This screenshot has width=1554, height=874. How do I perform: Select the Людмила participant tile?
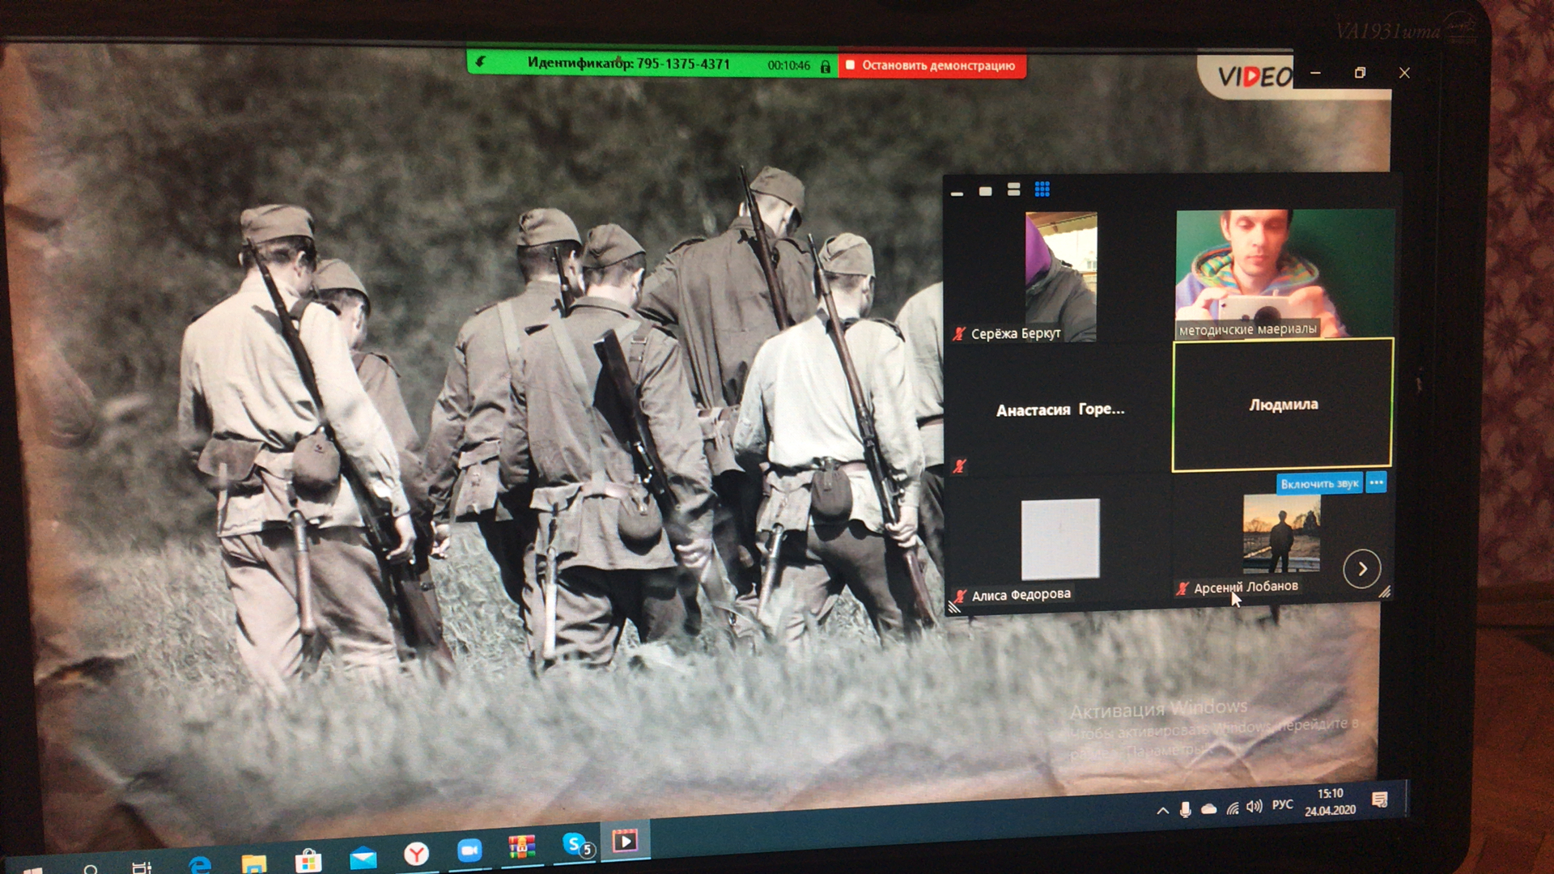click(1283, 405)
